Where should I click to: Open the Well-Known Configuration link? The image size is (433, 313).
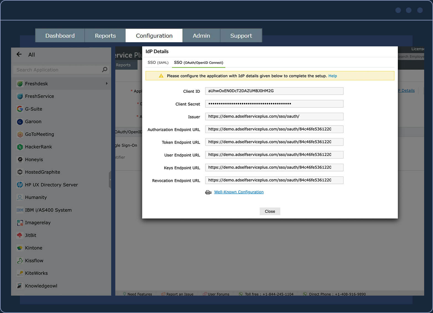tap(239, 192)
